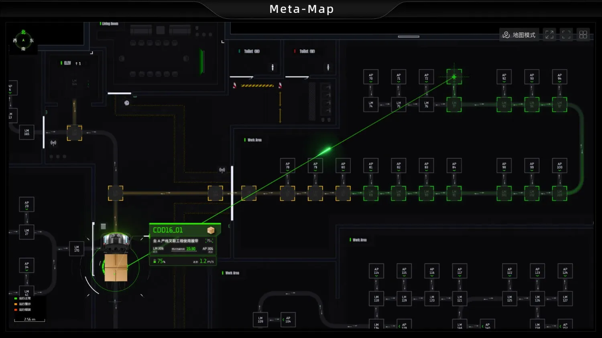Select the AP 114 station node
The image size is (602, 338).
click(x=376, y=271)
